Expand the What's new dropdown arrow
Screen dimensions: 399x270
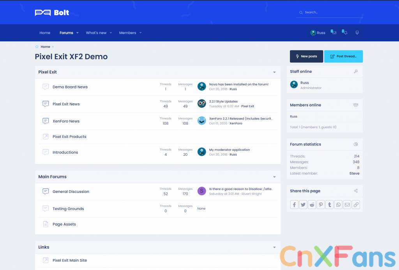111,33
